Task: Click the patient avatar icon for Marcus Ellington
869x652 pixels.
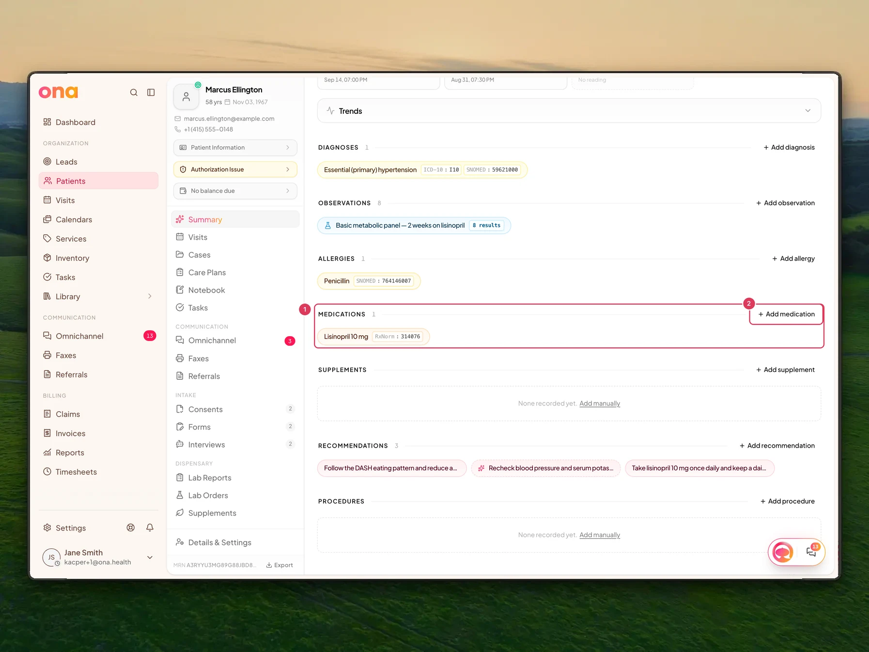Action: pos(186,97)
